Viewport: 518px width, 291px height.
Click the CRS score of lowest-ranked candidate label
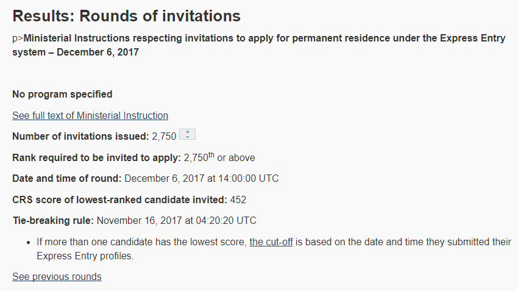tap(119, 199)
